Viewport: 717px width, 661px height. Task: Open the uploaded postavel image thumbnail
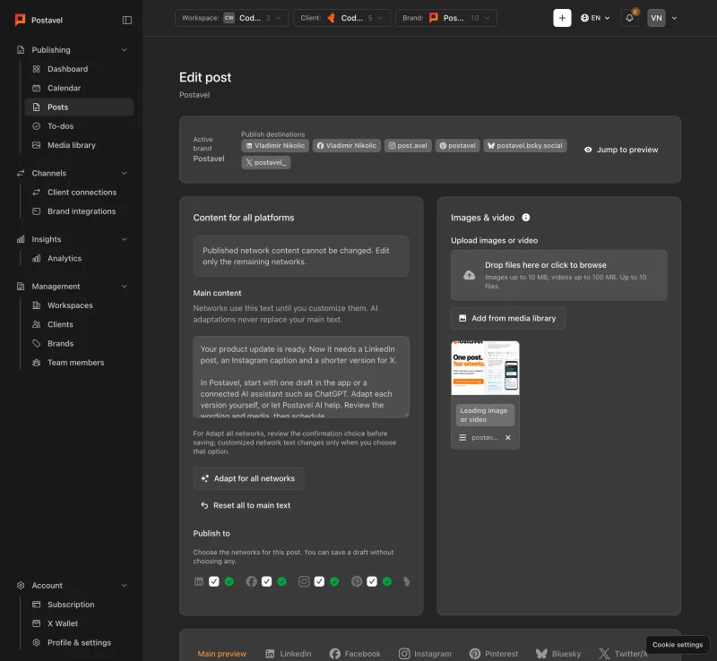click(485, 368)
